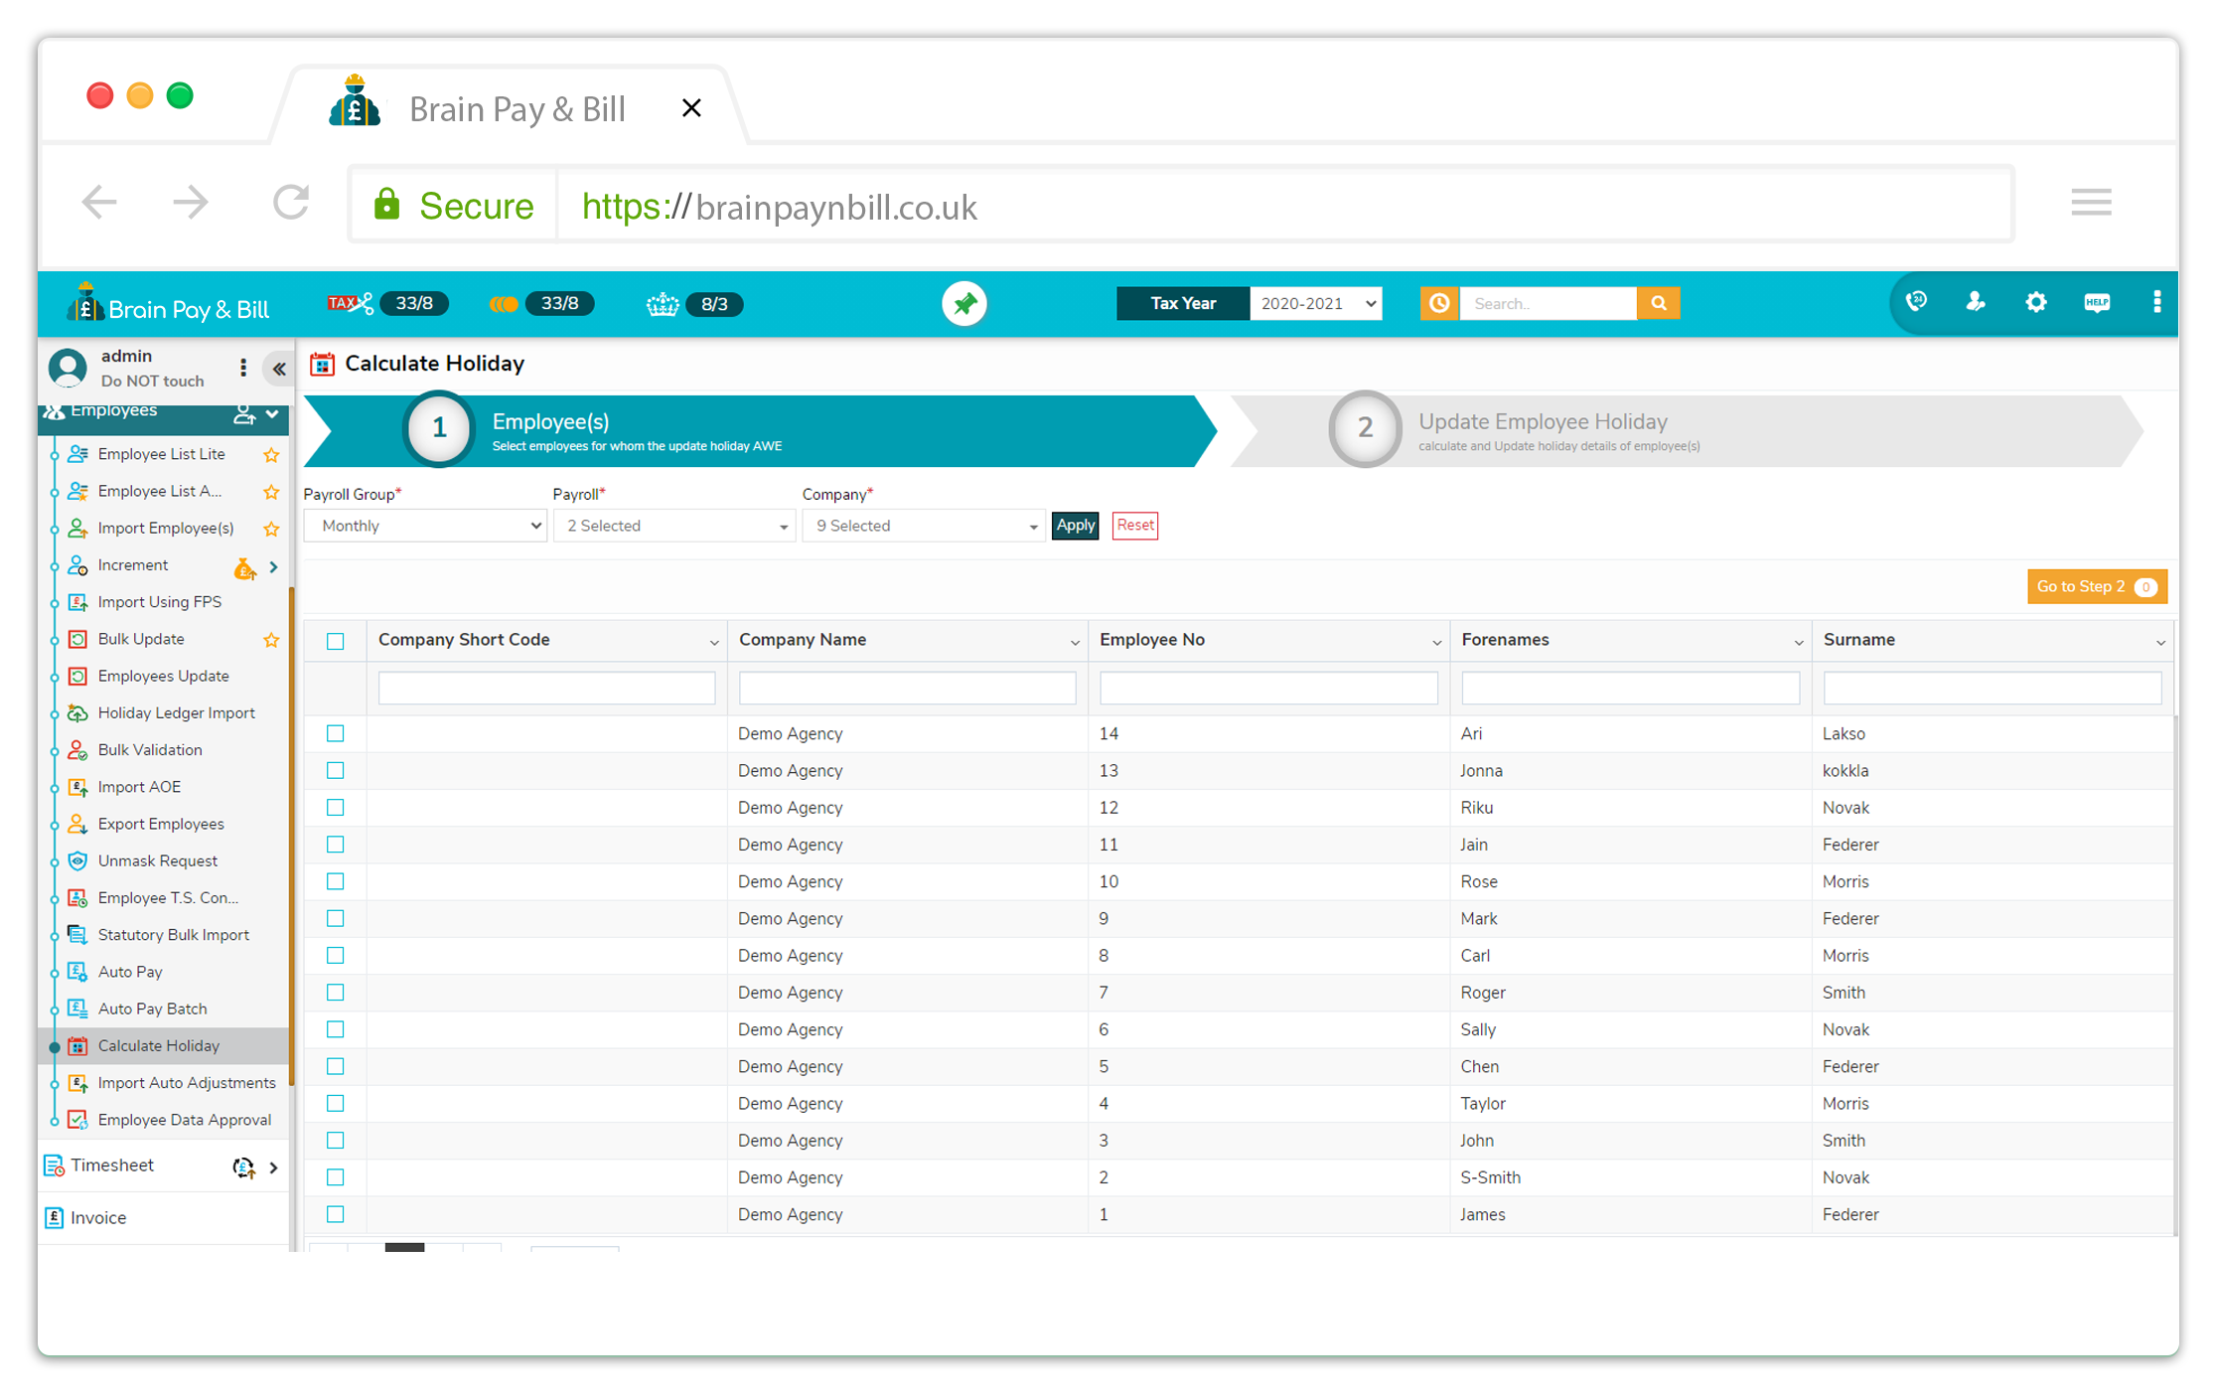Expand the Timesheet menu chevron
The width and height of the screenshot is (2217, 1399).
tap(273, 1167)
